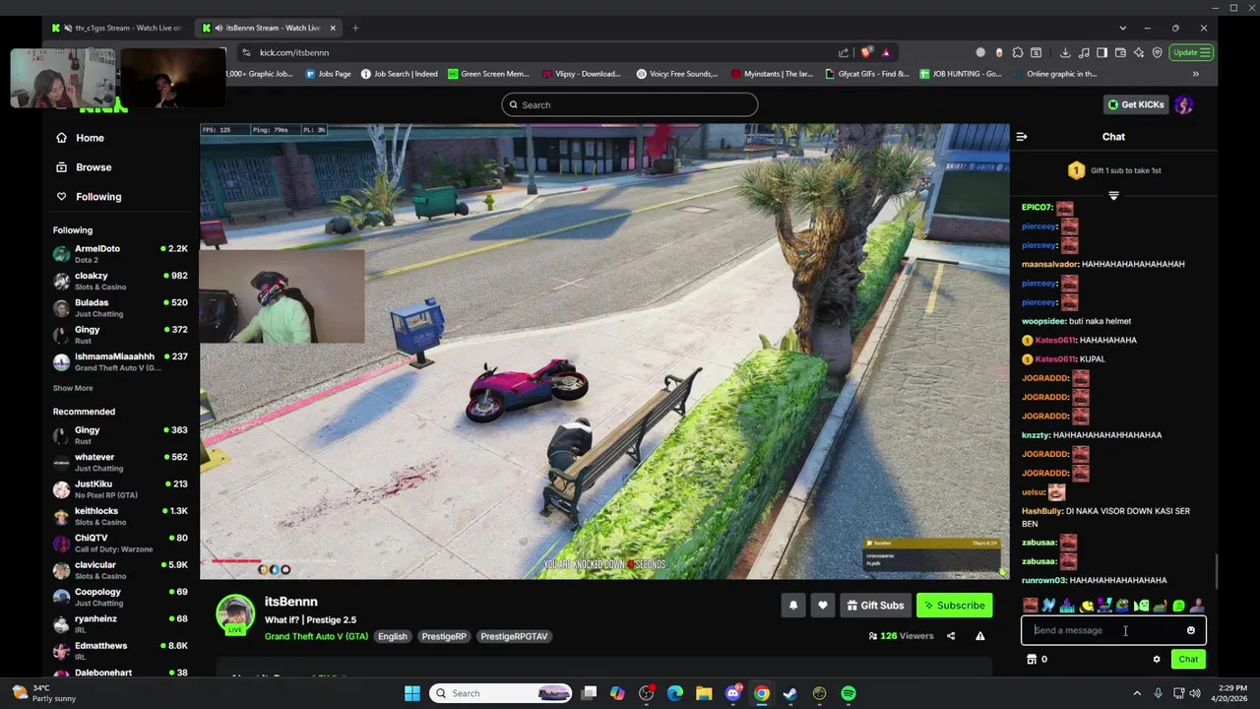Click the PrestigeRPGTAV tag
The height and width of the screenshot is (709, 1260).
click(514, 636)
